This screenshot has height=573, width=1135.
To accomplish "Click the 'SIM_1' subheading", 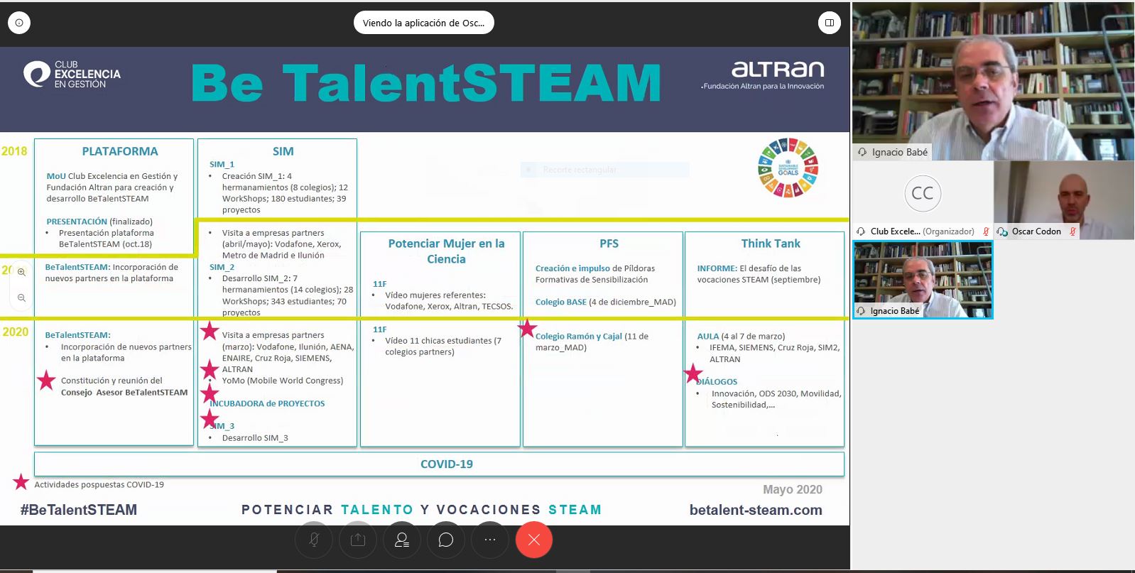I will click(222, 165).
